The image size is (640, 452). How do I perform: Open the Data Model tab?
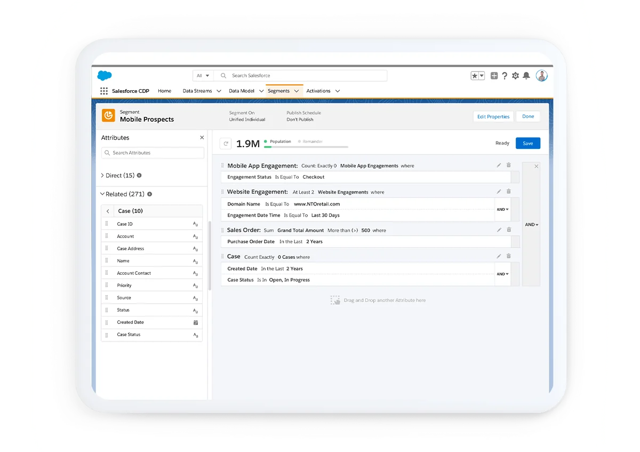coord(242,91)
